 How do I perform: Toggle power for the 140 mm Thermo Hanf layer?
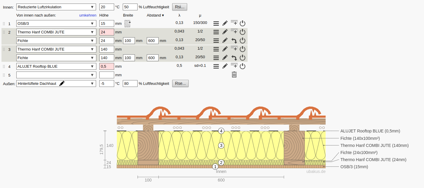pyautogui.click(x=243, y=49)
